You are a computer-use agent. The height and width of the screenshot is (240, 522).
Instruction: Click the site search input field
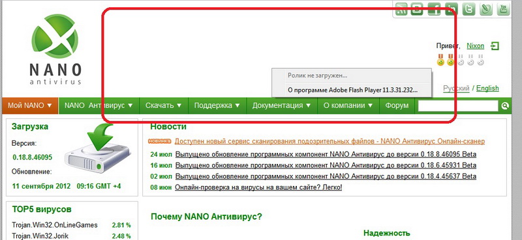pyautogui.click(x=458, y=106)
